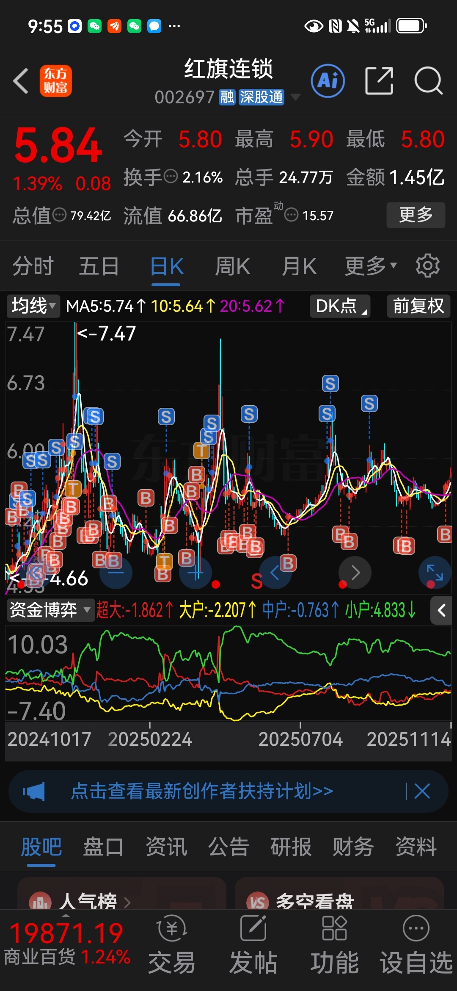This screenshot has width=457, height=991.
Task: Open chart settings gear icon
Action: [x=427, y=266]
